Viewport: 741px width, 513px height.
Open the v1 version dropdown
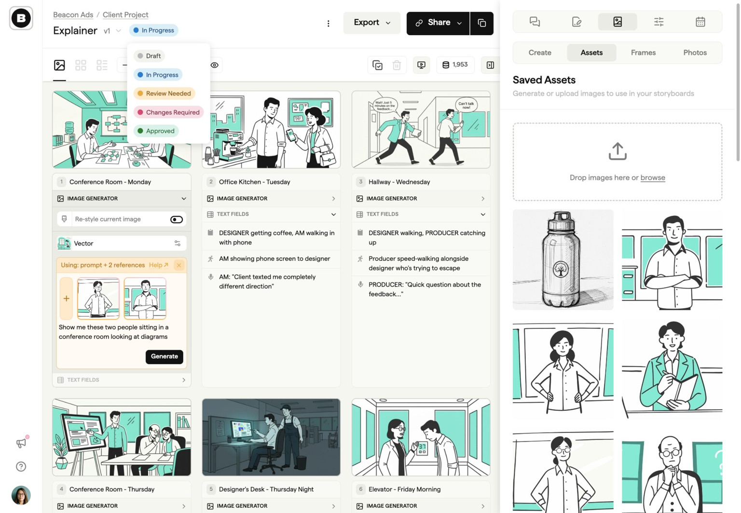[111, 30]
